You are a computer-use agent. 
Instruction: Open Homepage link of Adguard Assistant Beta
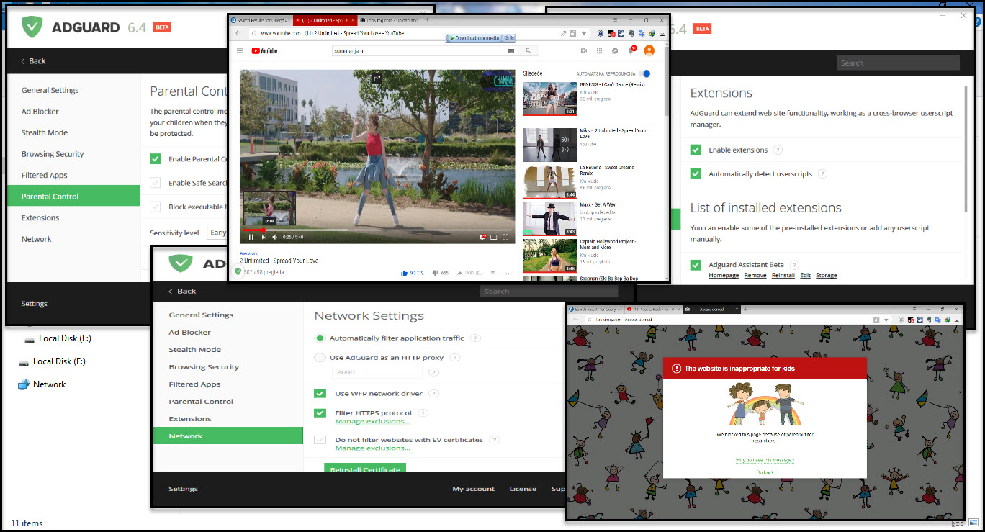pyautogui.click(x=724, y=276)
